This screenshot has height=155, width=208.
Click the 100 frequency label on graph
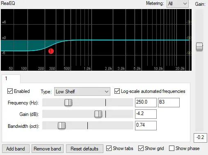(x=24, y=69)
